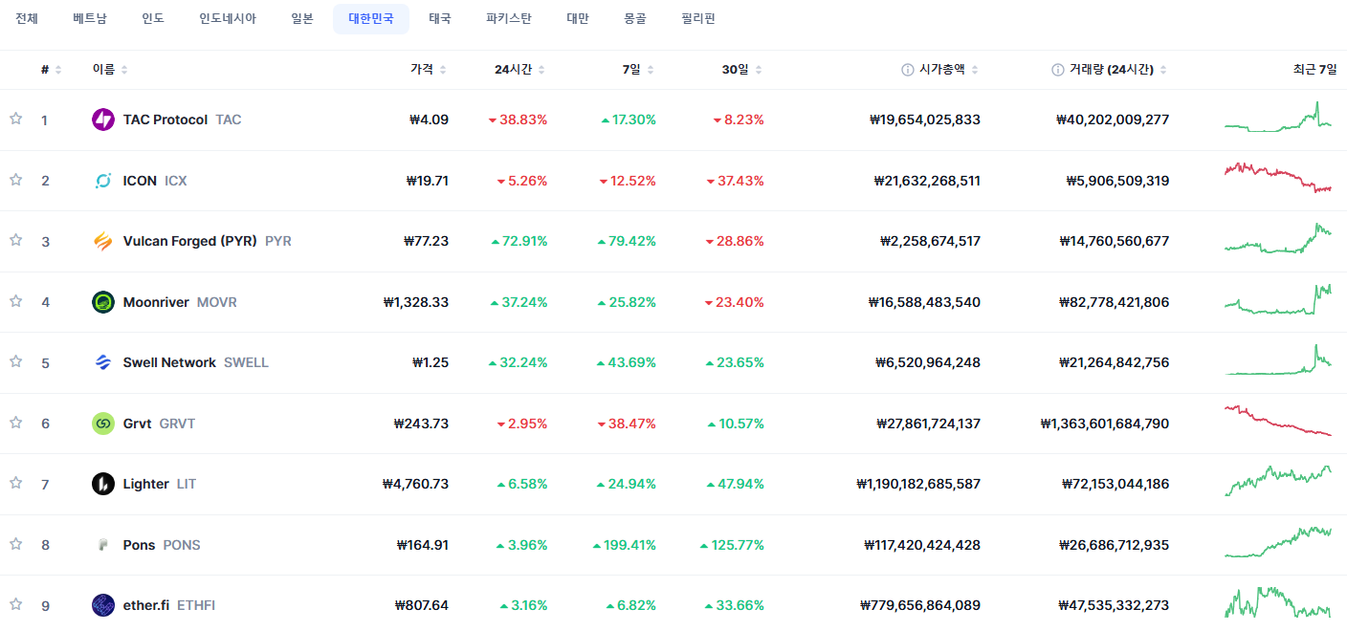
Task: Click the ether.fi coin logo
Action: point(103,605)
